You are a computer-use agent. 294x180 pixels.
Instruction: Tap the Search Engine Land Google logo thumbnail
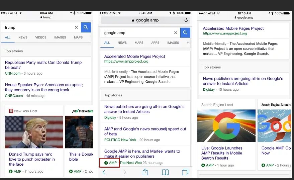[226, 126]
